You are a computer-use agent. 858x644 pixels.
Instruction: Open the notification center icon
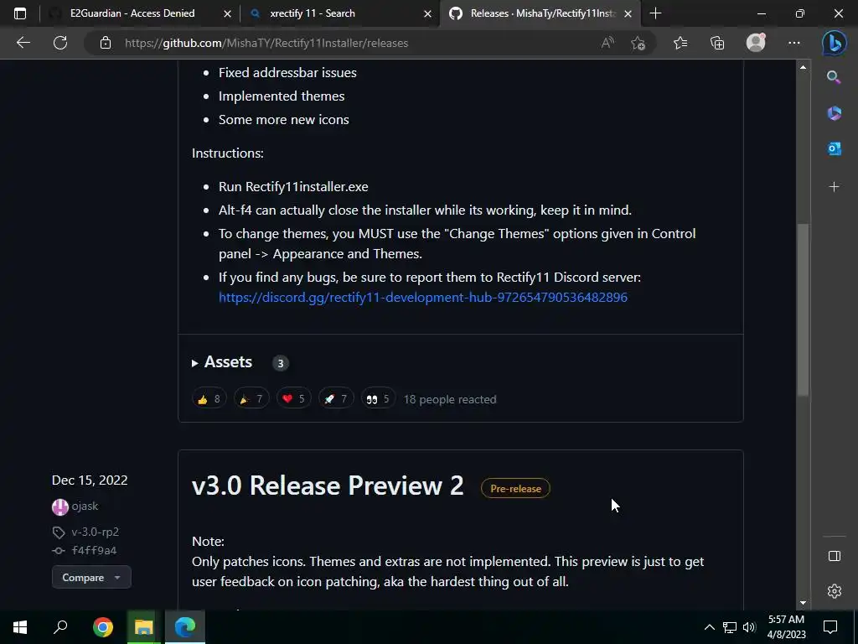(x=830, y=627)
